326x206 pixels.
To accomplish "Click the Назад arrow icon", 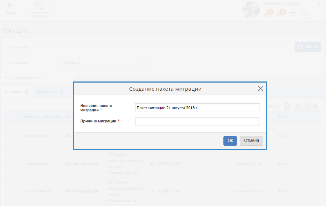I will tap(10, 5).
